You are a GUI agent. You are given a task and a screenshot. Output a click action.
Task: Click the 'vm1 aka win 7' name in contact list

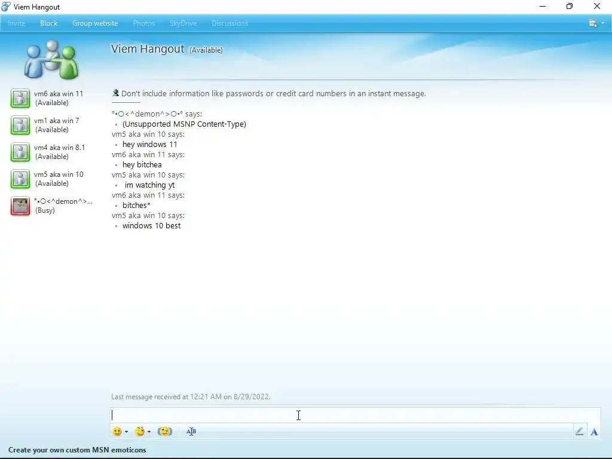point(57,121)
